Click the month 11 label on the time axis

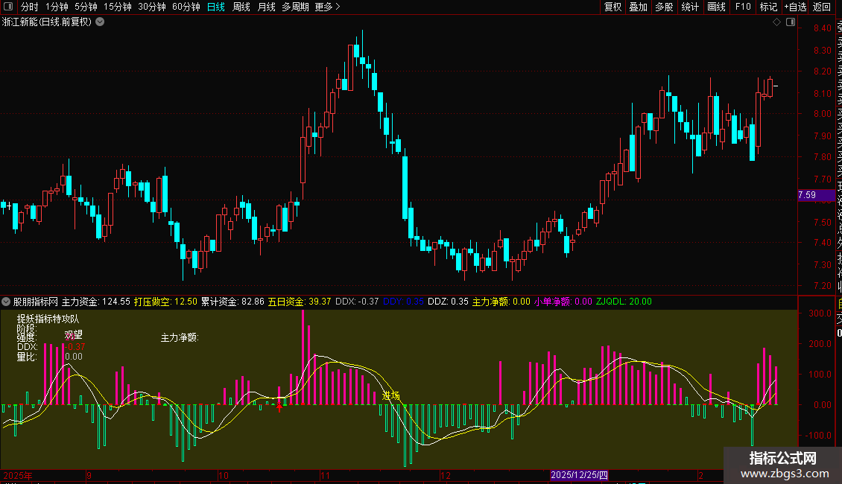[x=325, y=475]
